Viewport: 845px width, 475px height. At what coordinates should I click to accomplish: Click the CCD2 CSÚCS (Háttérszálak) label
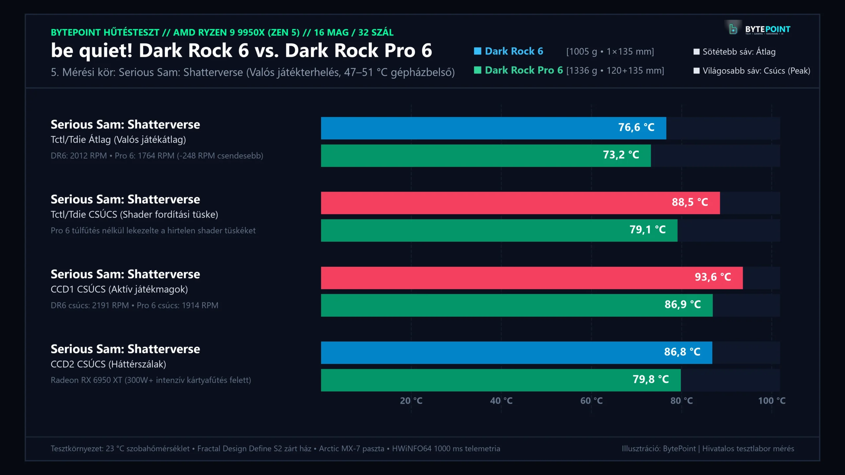click(x=108, y=364)
